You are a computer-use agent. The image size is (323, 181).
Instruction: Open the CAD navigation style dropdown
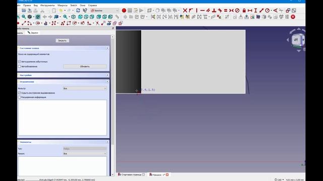click(x=279, y=179)
